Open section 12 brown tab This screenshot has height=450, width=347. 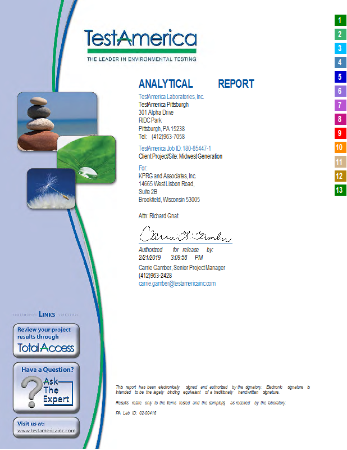340,176
